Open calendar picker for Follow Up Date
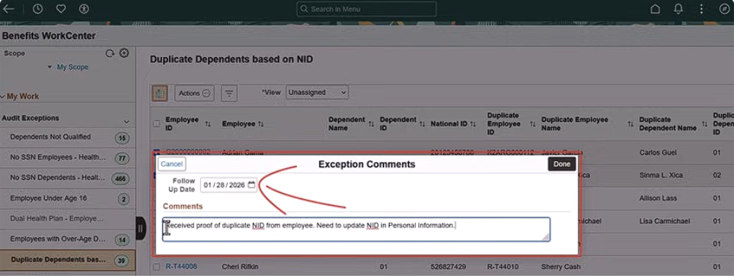This screenshot has width=734, height=276. [251, 185]
